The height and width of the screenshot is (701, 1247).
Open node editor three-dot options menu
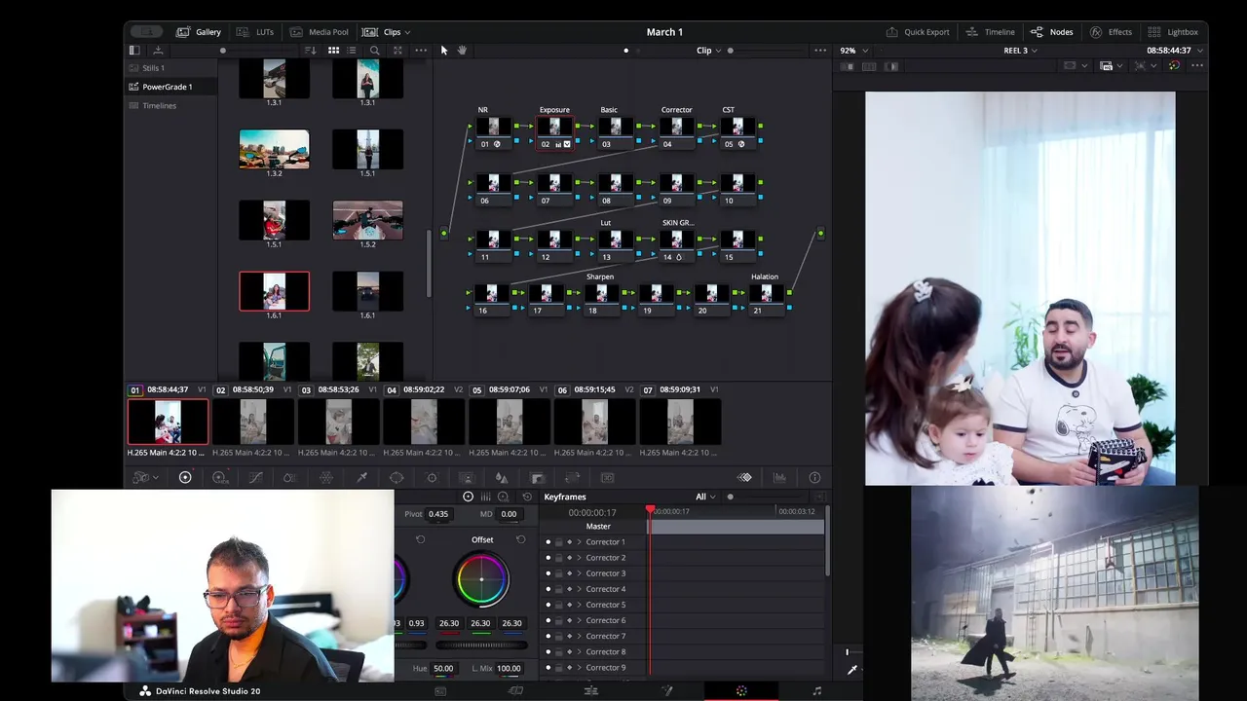(820, 51)
